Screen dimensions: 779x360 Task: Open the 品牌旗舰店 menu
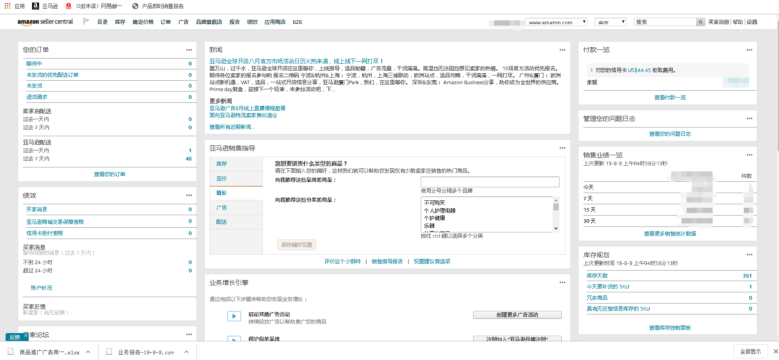point(209,22)
